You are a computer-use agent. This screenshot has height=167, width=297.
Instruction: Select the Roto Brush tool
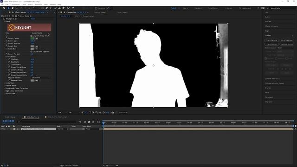[x=68, y=8]
